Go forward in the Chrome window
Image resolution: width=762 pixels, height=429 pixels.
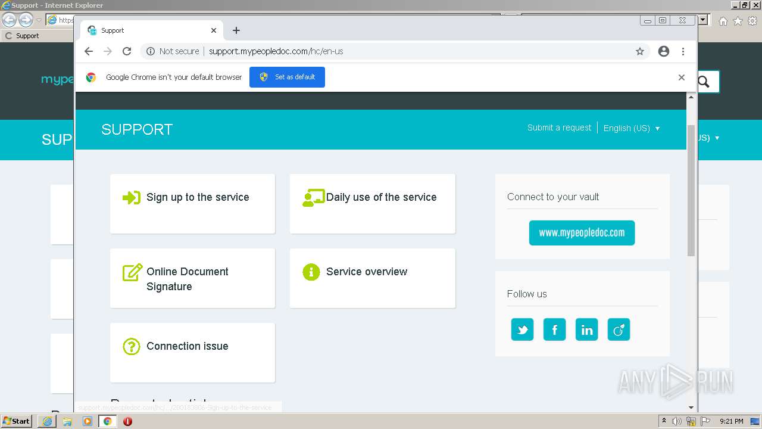coord(108,51)
